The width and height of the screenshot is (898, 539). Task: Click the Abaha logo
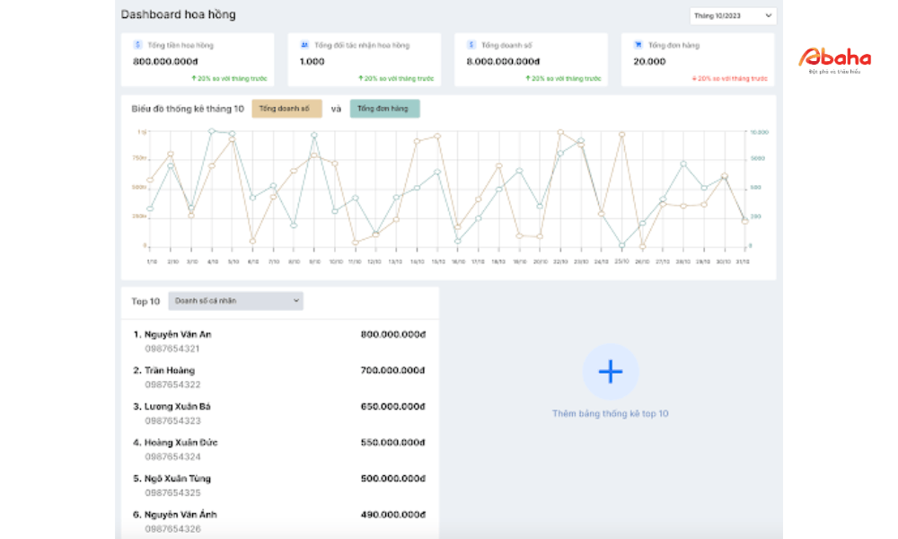click(x=834, y=59)
